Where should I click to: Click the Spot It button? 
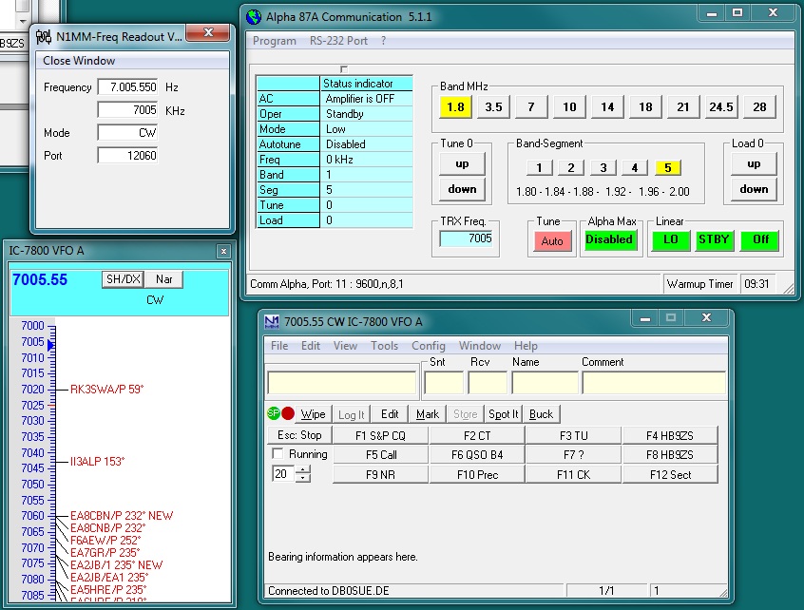coord(503,414)
